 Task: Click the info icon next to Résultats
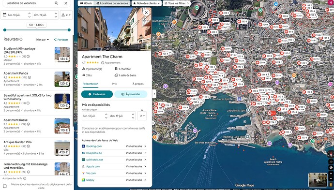coord(21,39)
